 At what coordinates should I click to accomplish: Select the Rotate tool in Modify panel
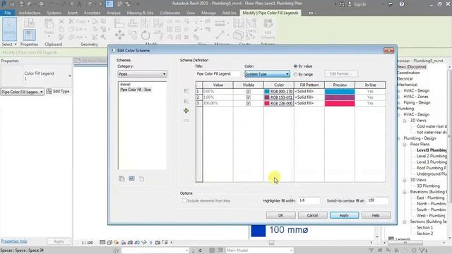point(145,35)
